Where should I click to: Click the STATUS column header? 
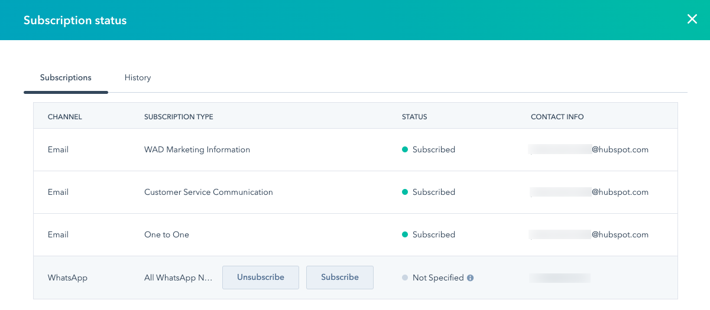click(414, 117)
